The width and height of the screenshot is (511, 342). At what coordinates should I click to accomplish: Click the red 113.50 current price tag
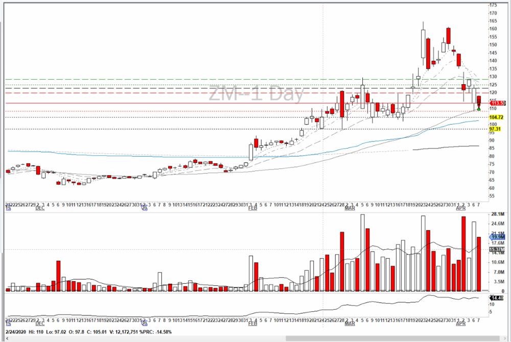(x=497, y=103)
